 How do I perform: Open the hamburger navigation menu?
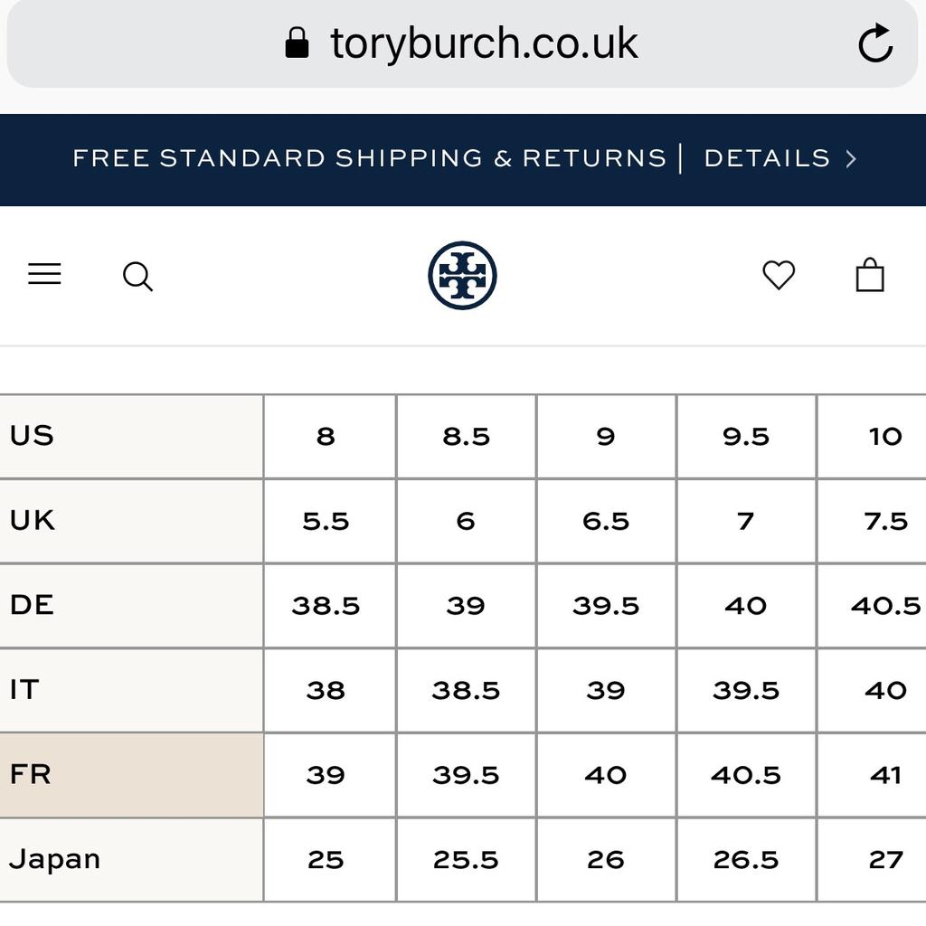point(44,275)
